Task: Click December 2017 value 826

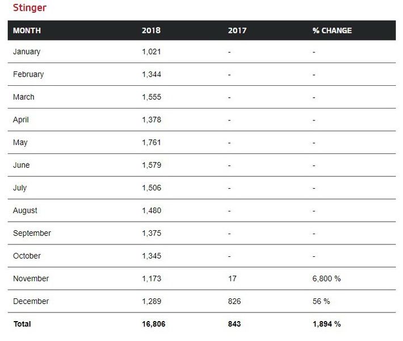Action: [234, 302]
